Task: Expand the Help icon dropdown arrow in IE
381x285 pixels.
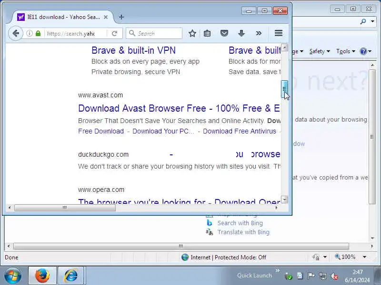Action: pyautogui.click(x=370, y=51)
